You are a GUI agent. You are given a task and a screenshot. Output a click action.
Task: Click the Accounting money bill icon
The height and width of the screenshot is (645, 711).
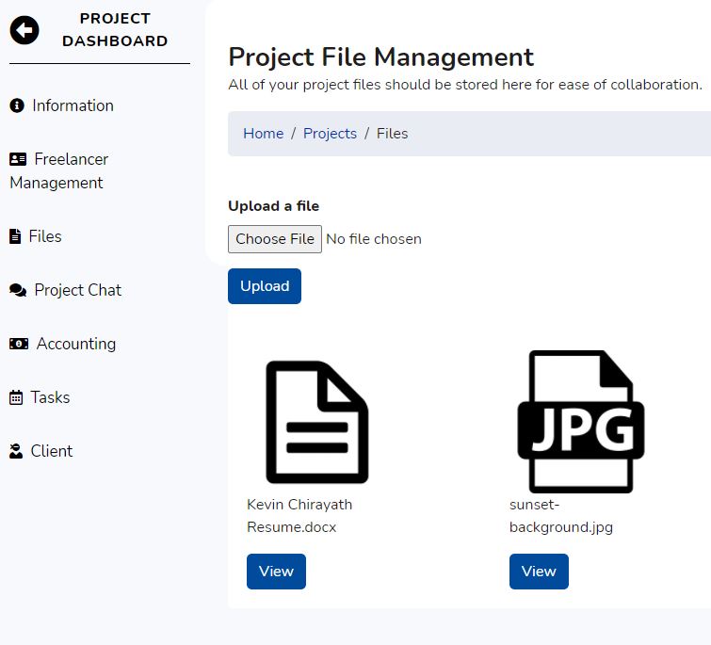(19, 344)
